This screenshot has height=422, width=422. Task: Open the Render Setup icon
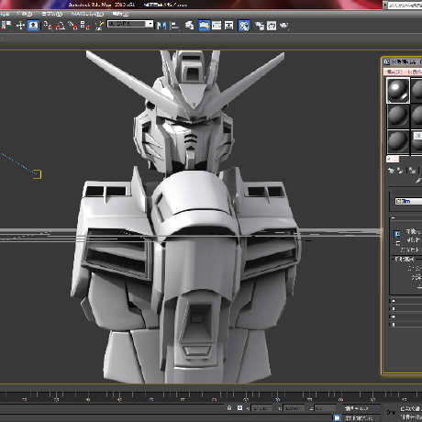click(260, 26)
